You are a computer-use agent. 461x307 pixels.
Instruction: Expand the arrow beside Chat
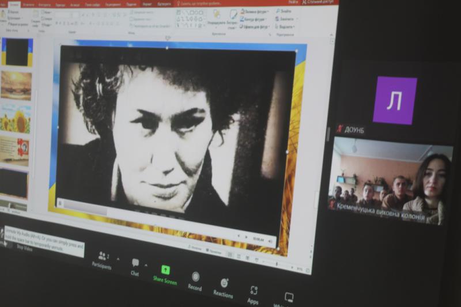click(146, 266)
